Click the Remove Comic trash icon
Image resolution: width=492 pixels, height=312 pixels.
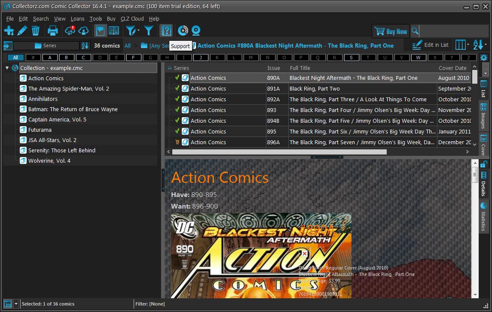36,30
